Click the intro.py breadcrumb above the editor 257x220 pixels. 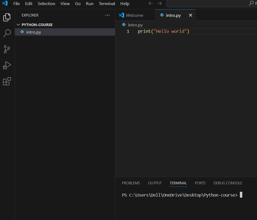(135, 25)
